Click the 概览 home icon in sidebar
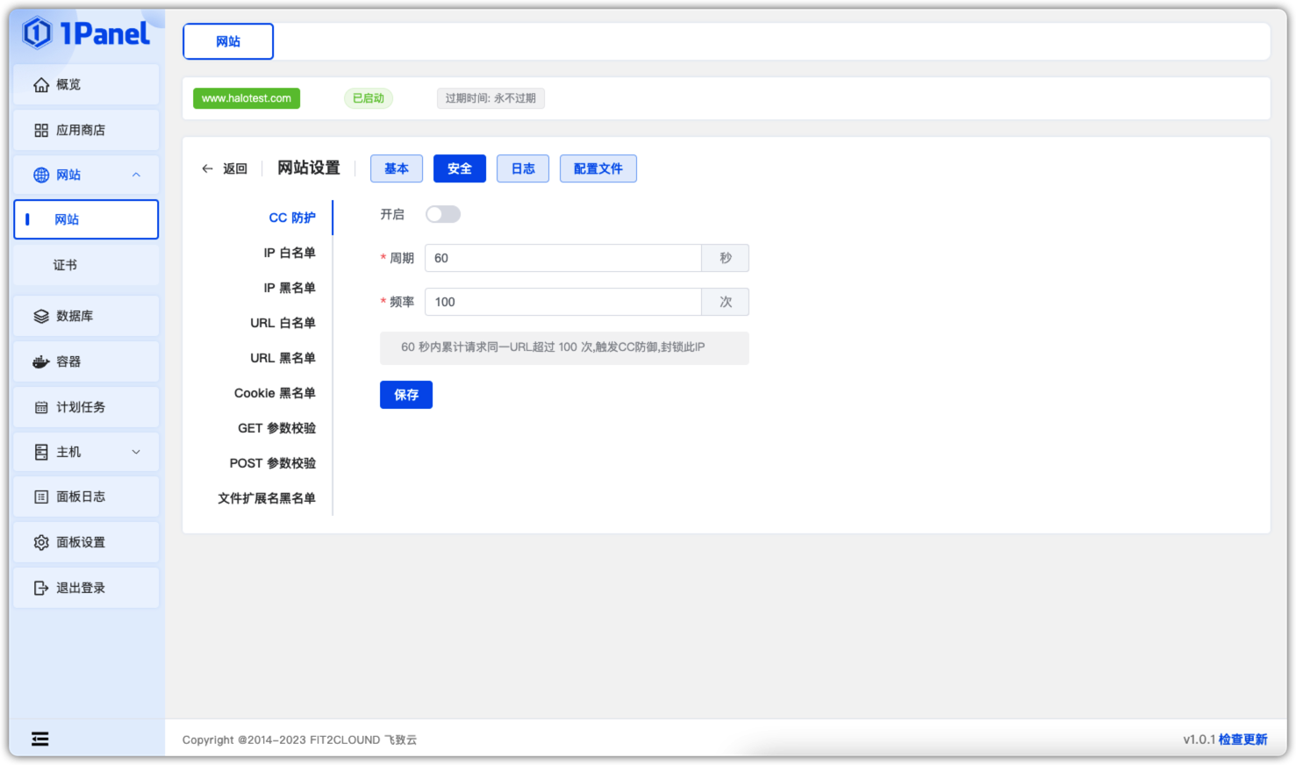Viewport: 1296px width, 765px height. (40, 85)
